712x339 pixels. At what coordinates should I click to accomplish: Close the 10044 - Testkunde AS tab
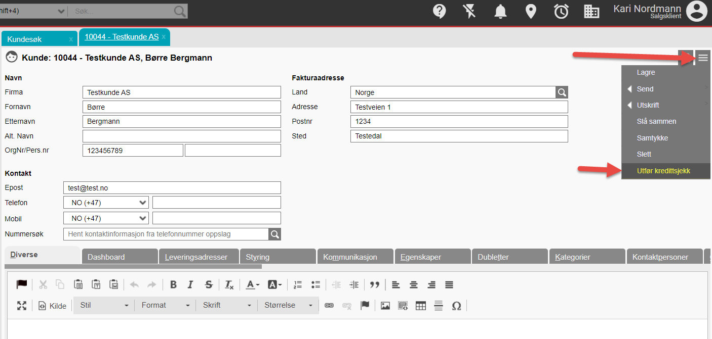click(x=164, y=37)
